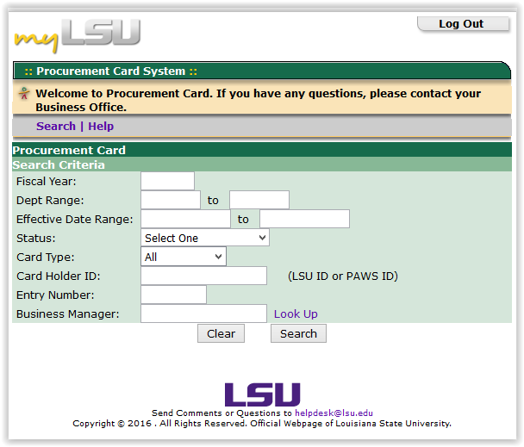524x447 pixels.
Task: Click the Card Holder ID field
Action: point(204,276)
